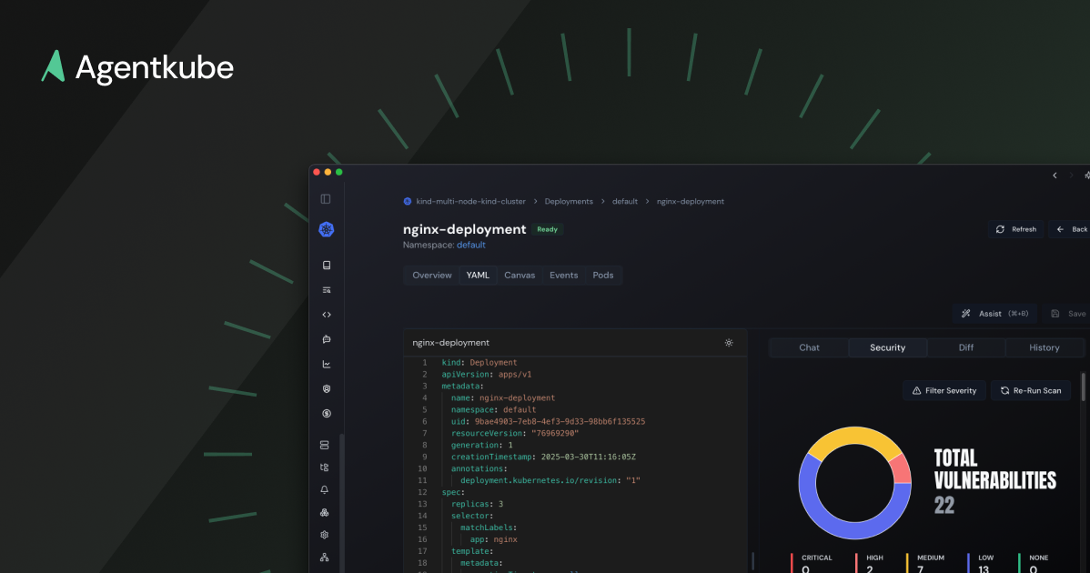Toggle the sidebar panel icon
The height and width of the screenshot is (573, 1090).
click(x=326, y=198)
